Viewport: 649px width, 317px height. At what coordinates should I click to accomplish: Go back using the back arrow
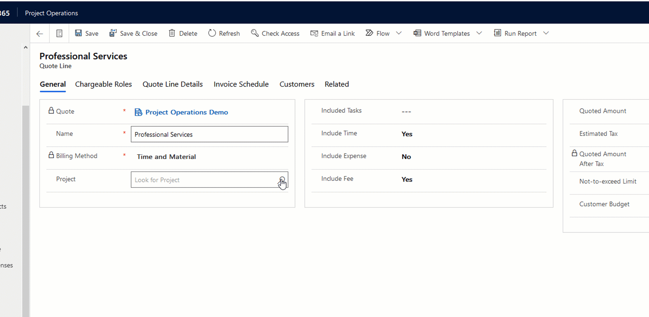pyautogui.click(x=40, y=34)
